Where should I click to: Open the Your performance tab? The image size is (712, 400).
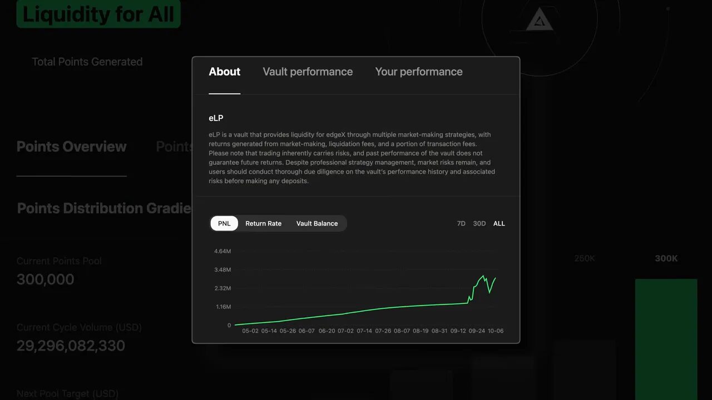(x=419, y=72)
